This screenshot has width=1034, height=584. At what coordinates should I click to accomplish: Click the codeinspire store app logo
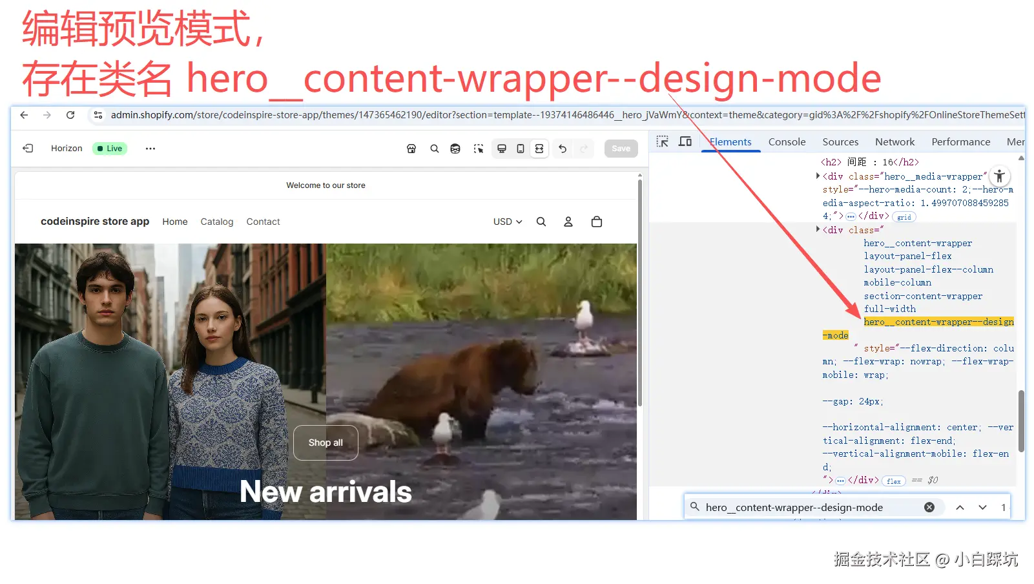[95, 222]
